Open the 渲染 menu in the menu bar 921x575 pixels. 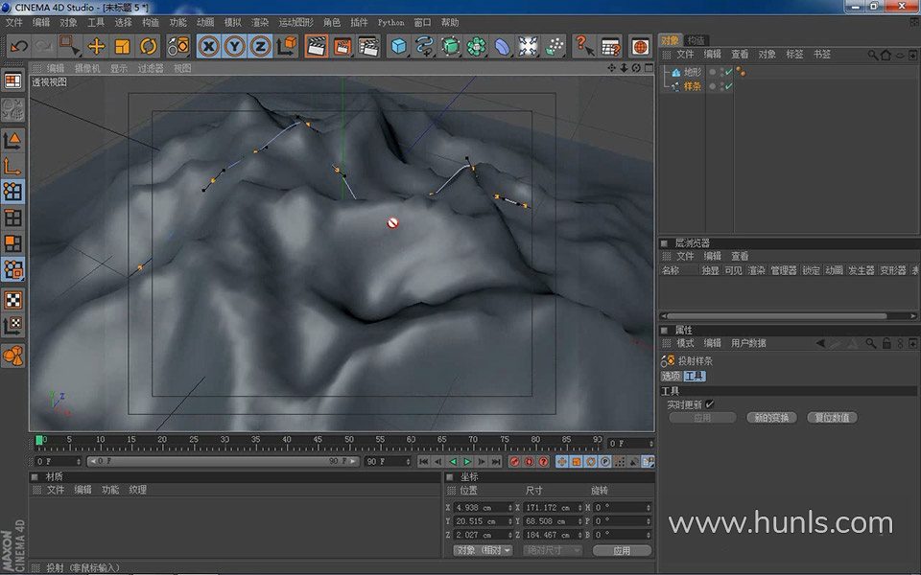click(x=260, y=22)
